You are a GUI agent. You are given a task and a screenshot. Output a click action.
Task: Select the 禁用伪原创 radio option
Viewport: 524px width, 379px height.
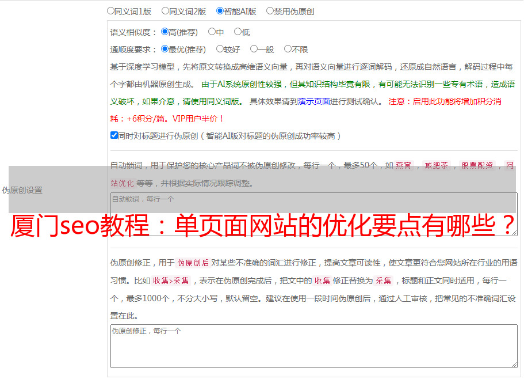(270, 11)
